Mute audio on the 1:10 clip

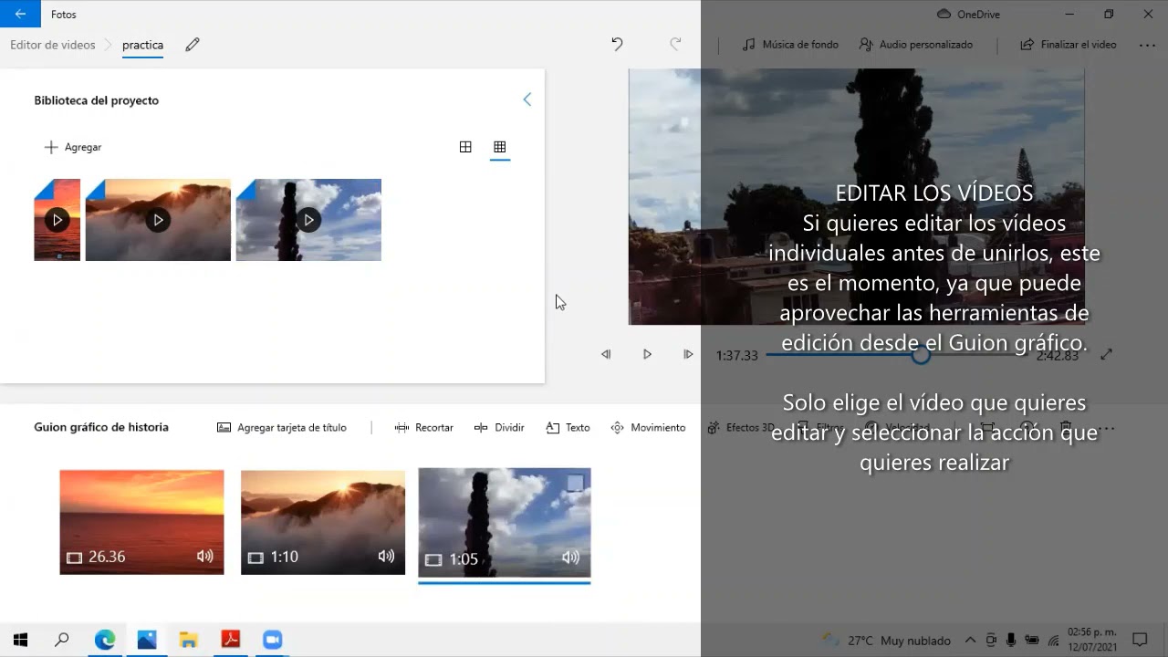387,557
